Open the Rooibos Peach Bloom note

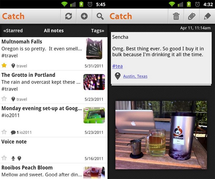(x=39, y=171)
